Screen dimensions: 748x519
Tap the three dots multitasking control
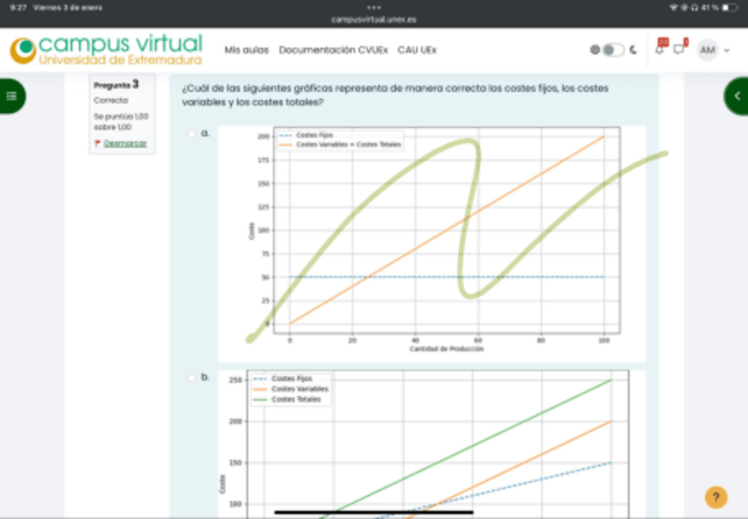click(x=373, y=8)
